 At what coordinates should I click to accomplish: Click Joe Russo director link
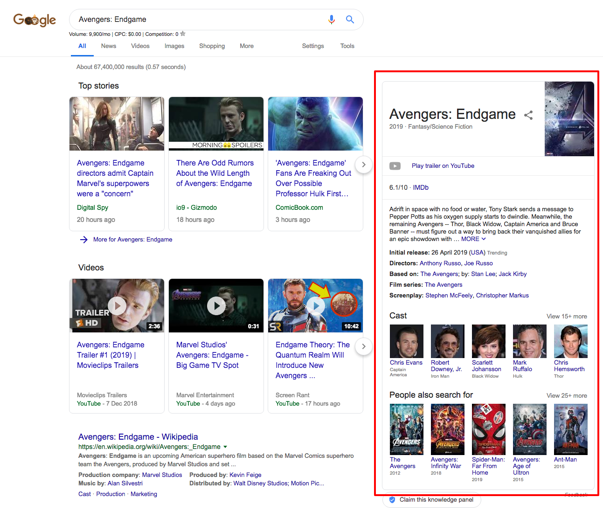point(478,263)
